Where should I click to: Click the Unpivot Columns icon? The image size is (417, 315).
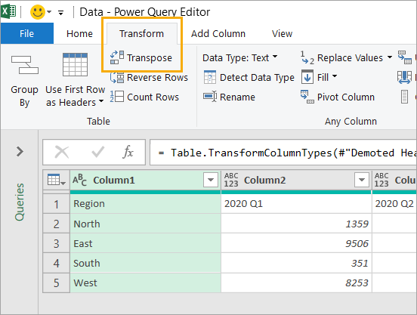(x=405, y=57)
